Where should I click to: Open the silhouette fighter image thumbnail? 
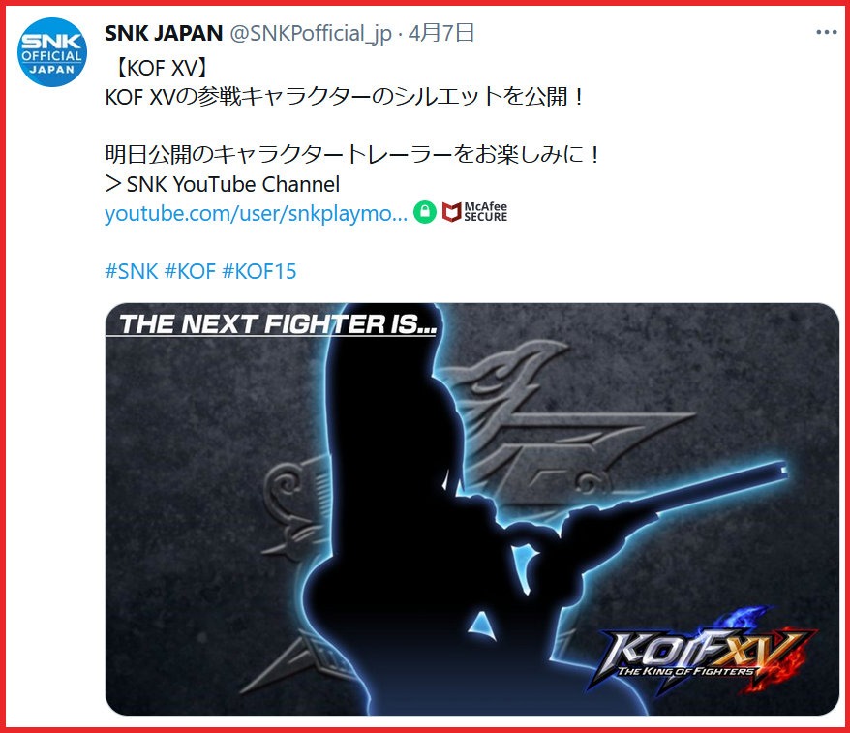tap(472, 509)
